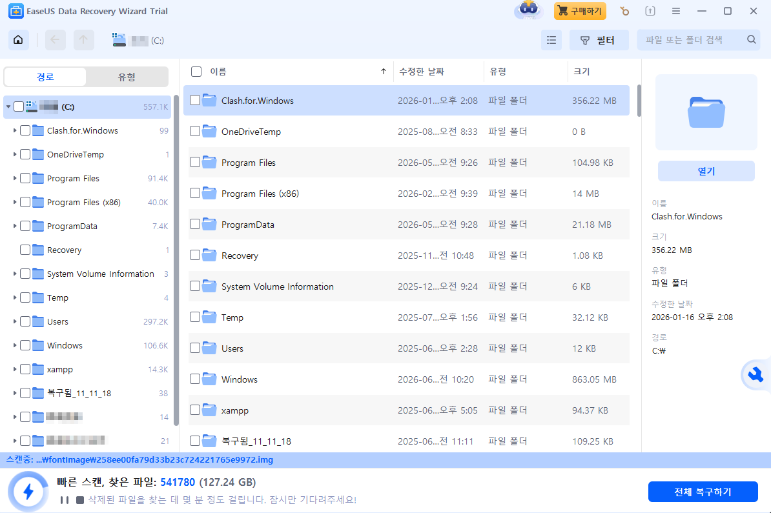Open the robot assistant avatar icon
771x513 pixels.
click(529, 10)
